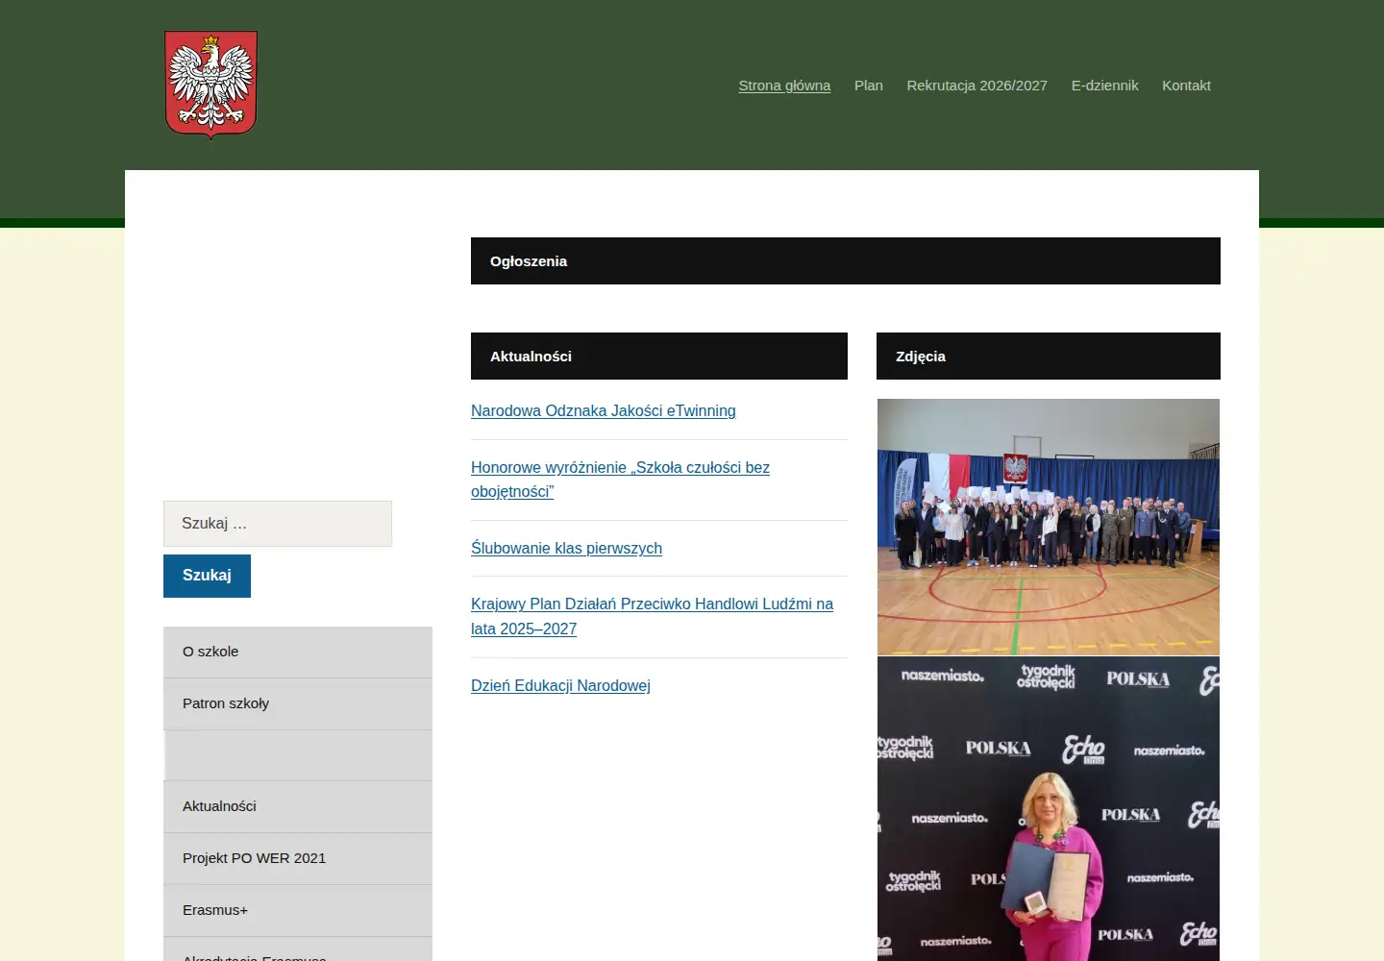Open the photo of woman holding diploma
Viewport: 1384px width, 961px height.
click(x=1049, y=808)
